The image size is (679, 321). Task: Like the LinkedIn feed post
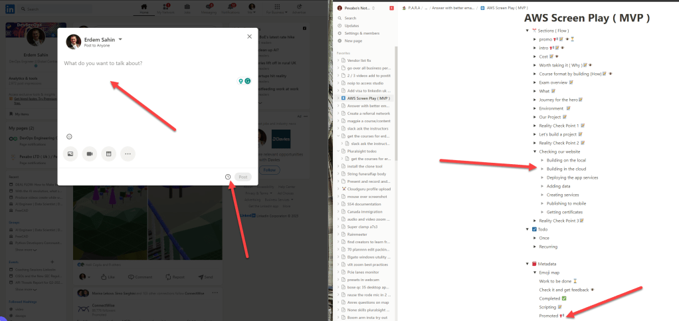click(108, 277)
